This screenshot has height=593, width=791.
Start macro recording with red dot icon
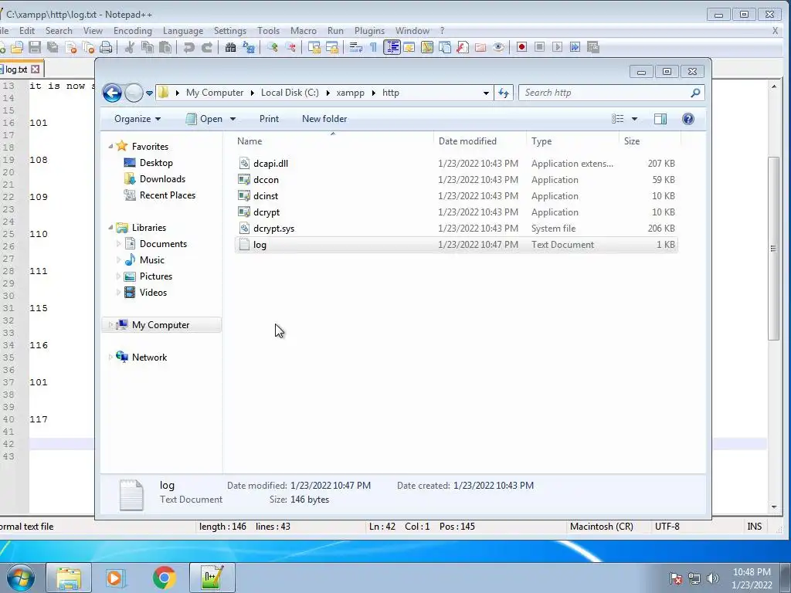point(521,47)
